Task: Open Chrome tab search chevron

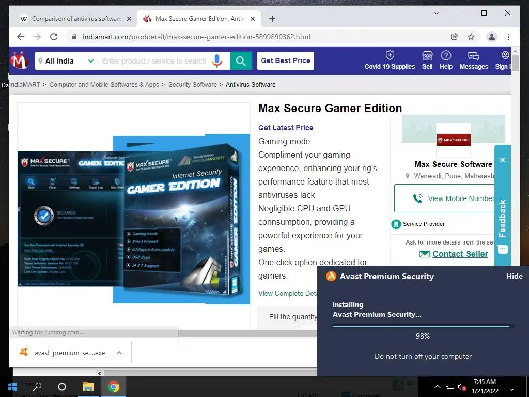Action: click(436, 13)
